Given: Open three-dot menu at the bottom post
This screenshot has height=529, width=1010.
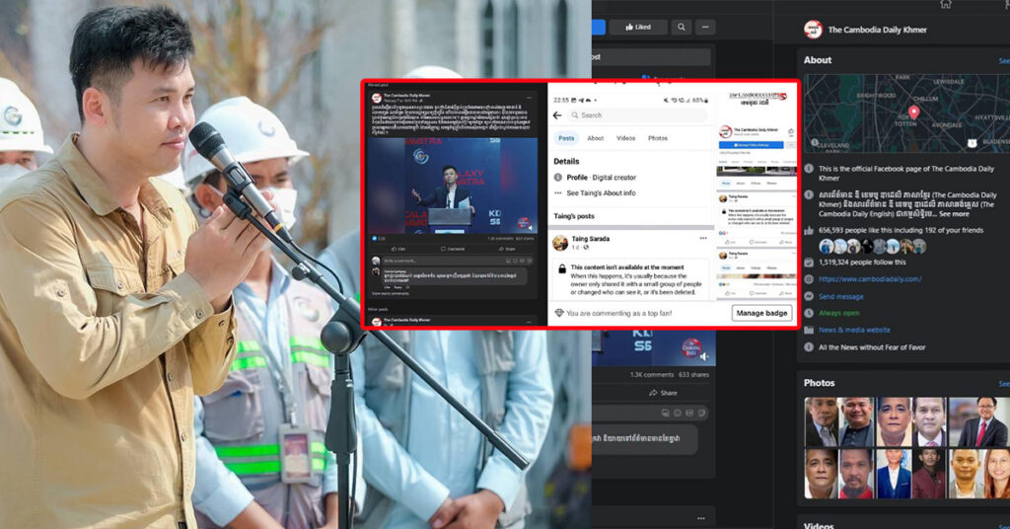Looking at the screenshot, I should click(x=701, y=518).
